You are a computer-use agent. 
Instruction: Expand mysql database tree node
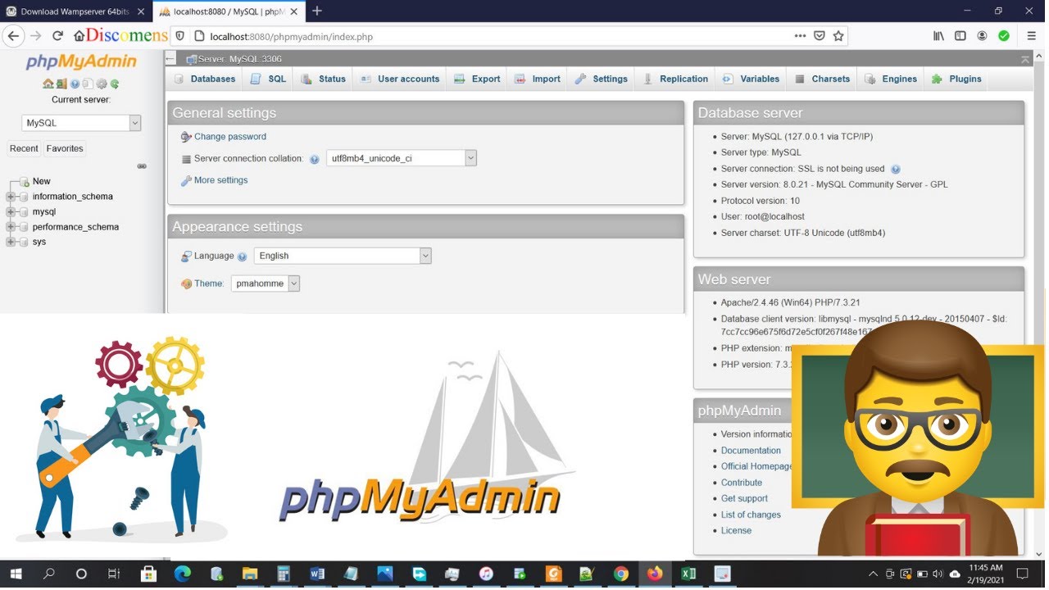[11, 211]
